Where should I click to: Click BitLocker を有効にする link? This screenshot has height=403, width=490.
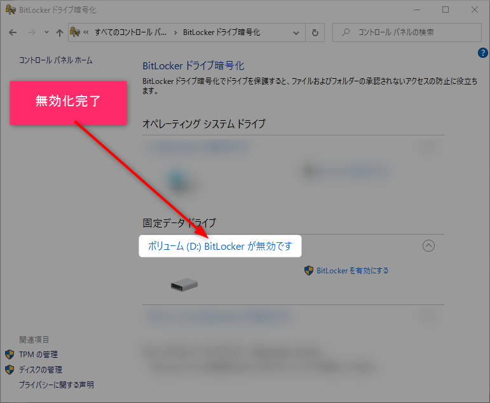point(353,270)
